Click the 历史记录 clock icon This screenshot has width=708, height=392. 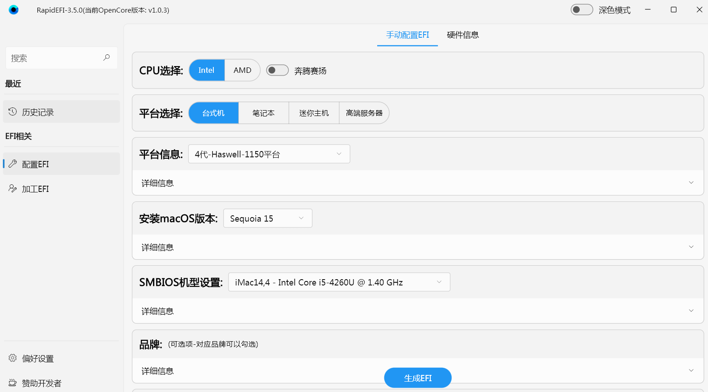(x=13, y=111)
